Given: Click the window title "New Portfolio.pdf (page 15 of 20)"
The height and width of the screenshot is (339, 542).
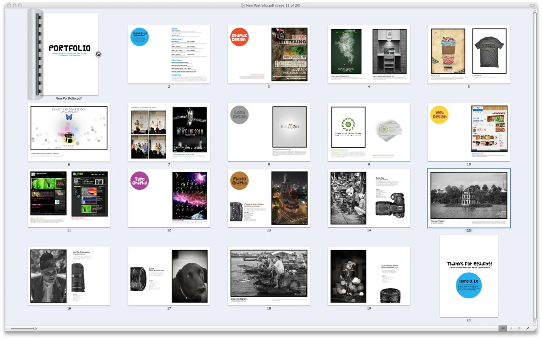Looking at the screenshot, I should pyautogui.click(x=273, y=6).
